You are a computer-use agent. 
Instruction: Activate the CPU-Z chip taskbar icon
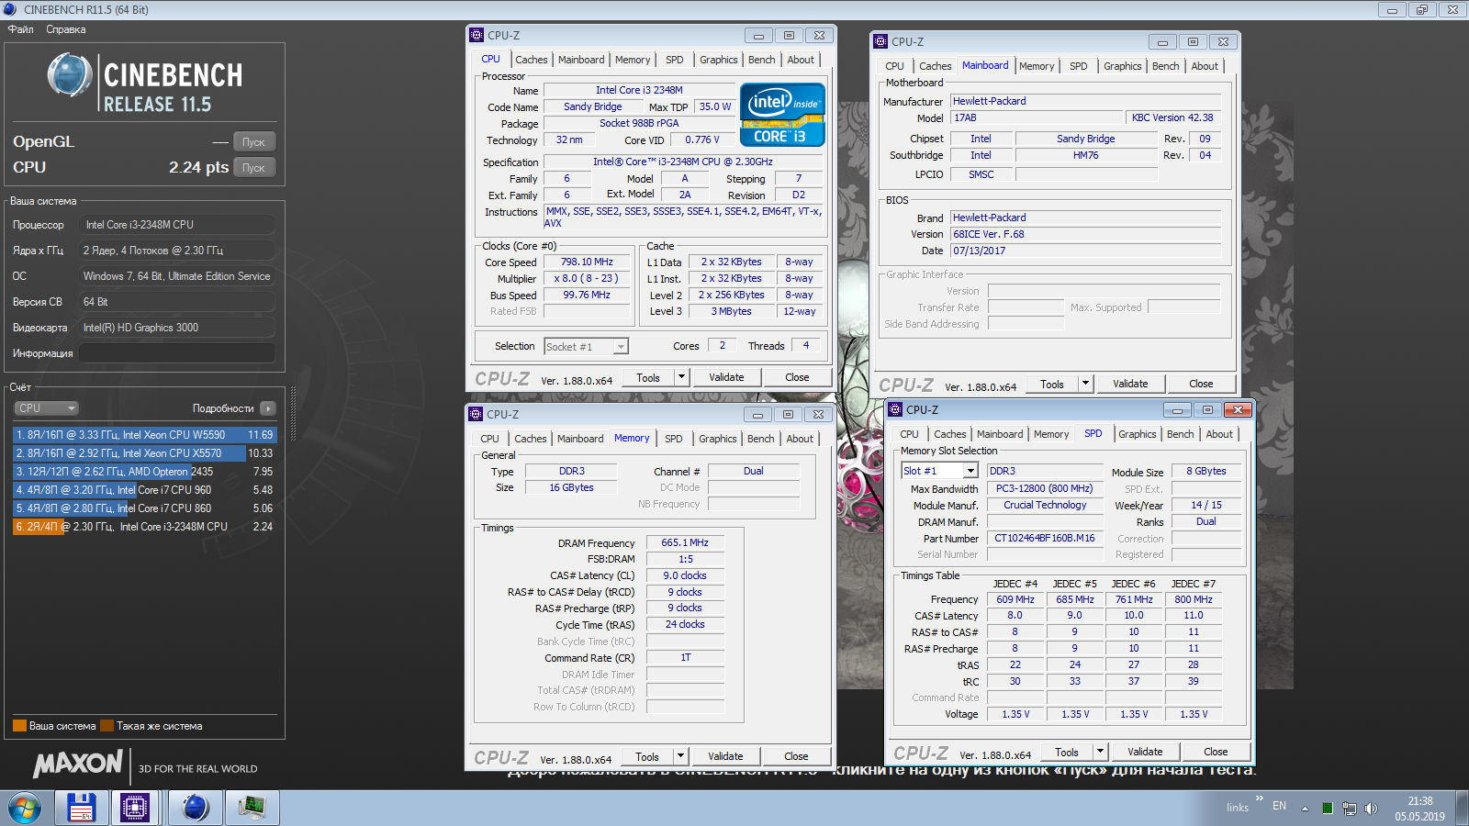pyautogui.click(x=135, y=808)
